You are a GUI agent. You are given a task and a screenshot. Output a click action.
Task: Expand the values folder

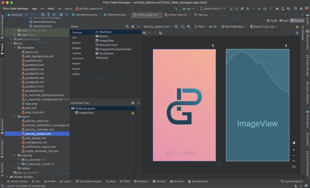[x=15, y=168]
